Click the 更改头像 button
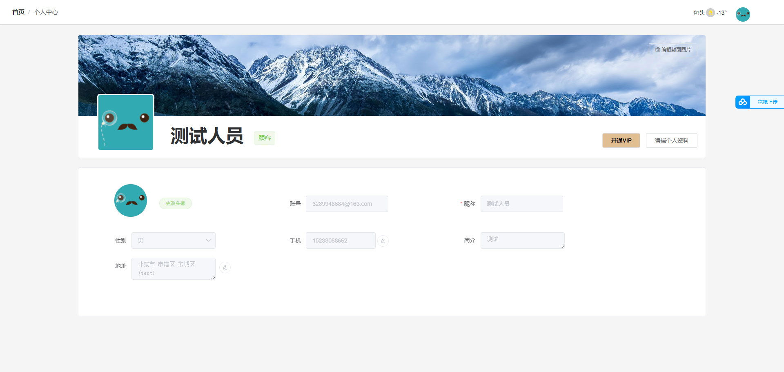The height and width of the screenshot is (372, 784). pos(176,203)
